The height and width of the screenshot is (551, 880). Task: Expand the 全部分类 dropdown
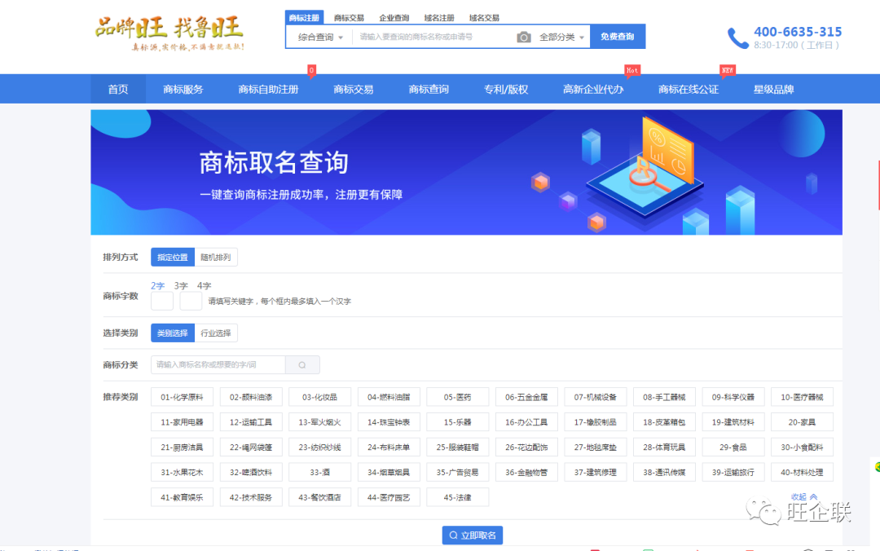[561, 37]
